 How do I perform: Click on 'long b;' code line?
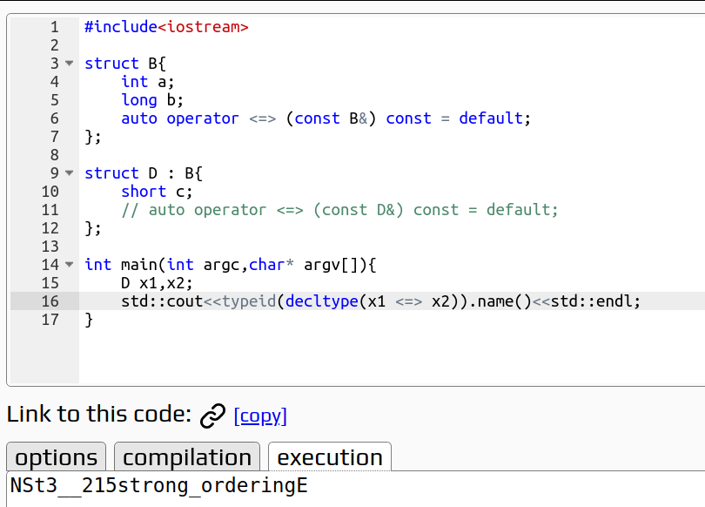152,100
